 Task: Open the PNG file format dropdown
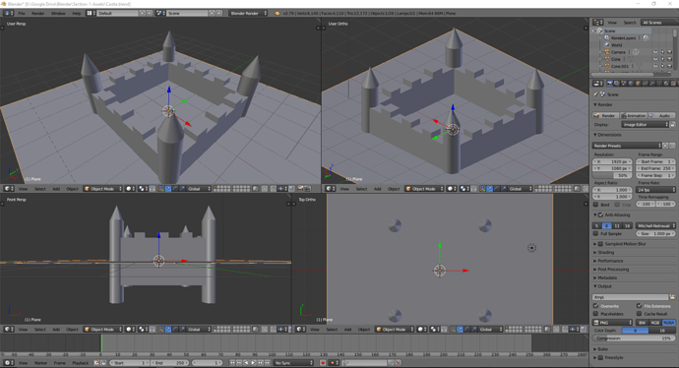pyautogui.click(x=612, y=323)
